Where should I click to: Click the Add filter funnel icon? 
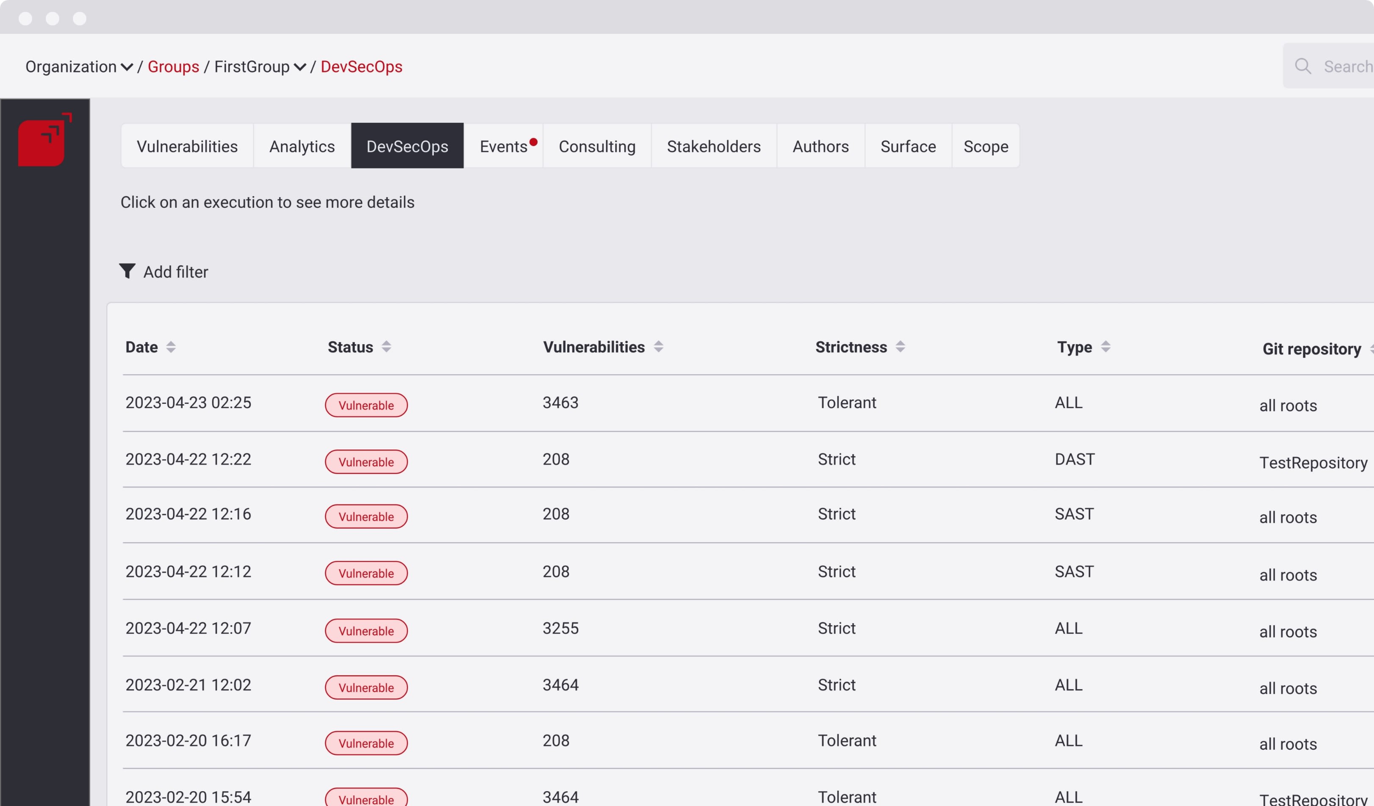coord(127,271)
